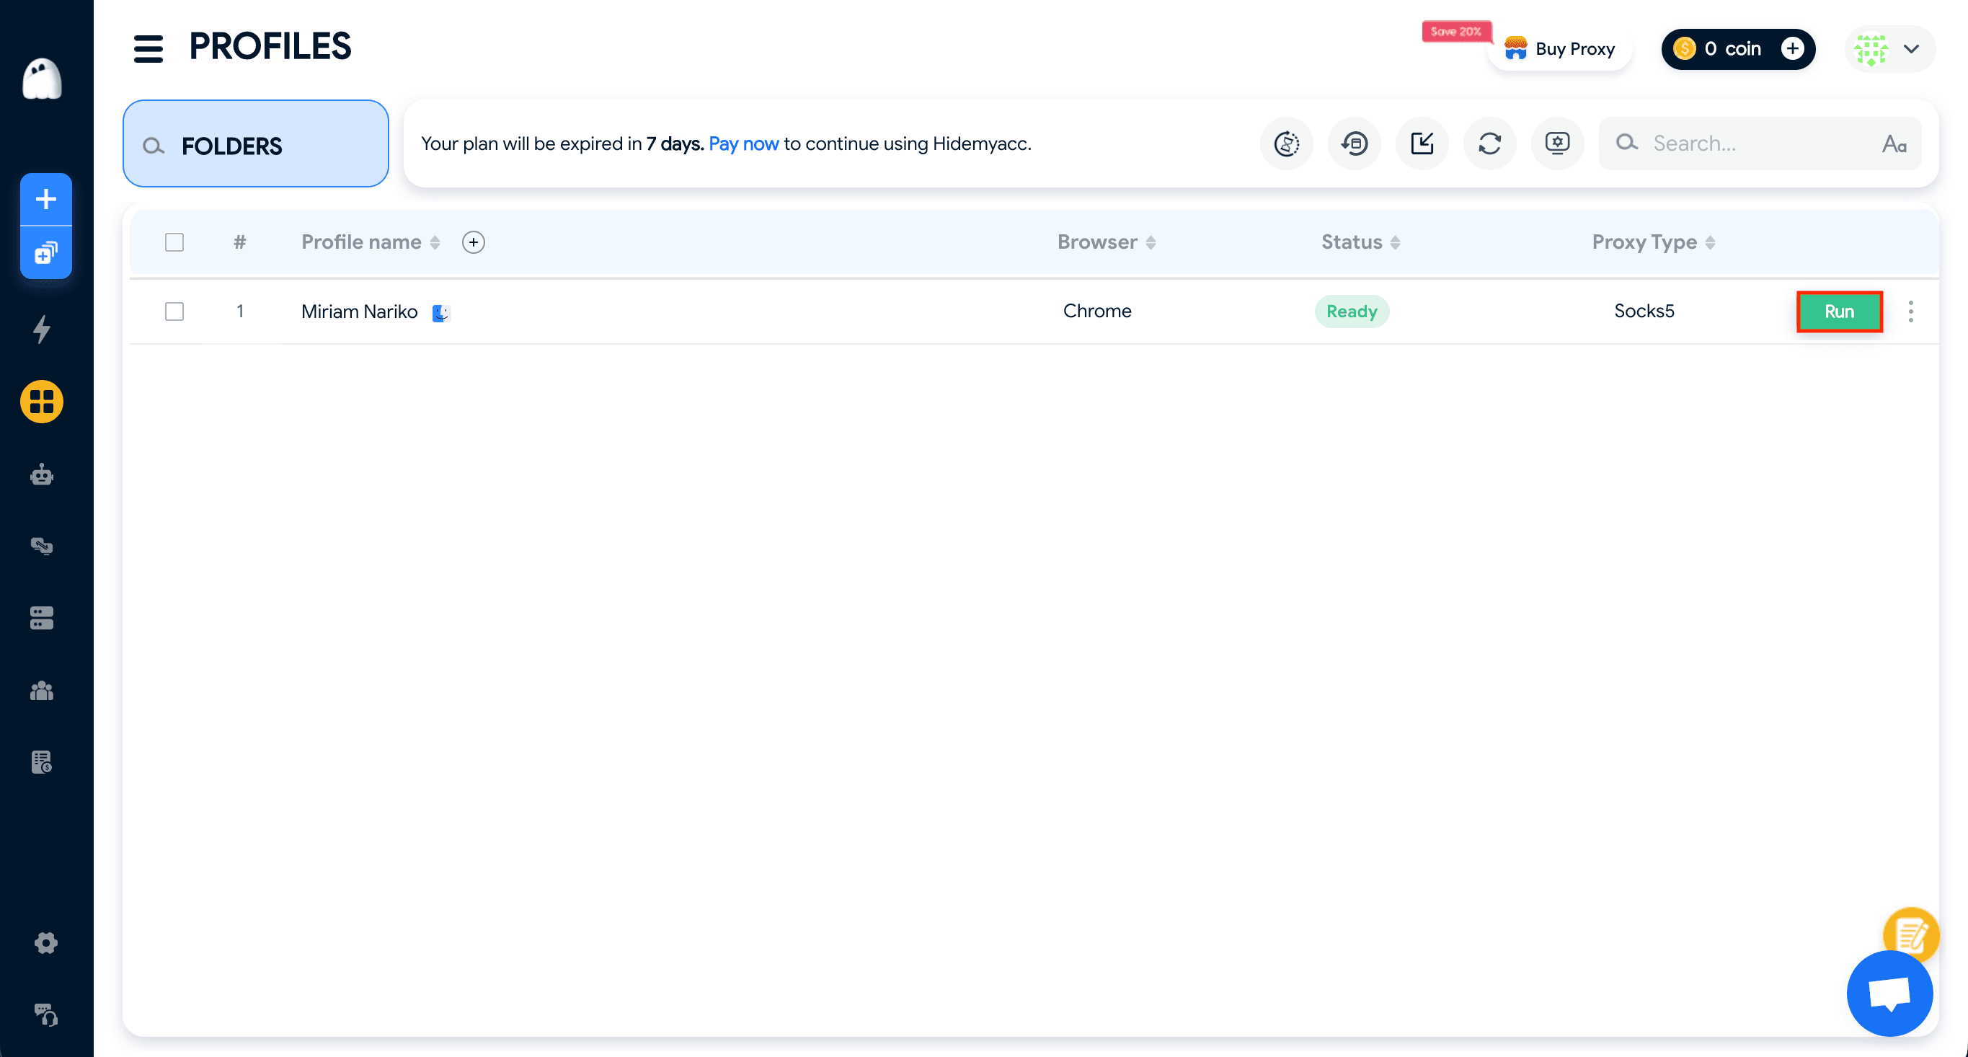
Task: Open the hamburger menu next to PROFILES
Action: (x=148, y=48)
